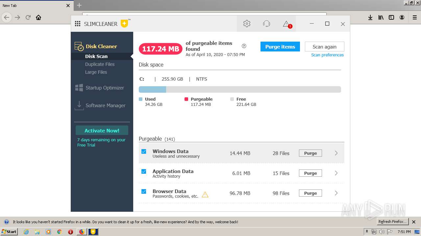Click the 7:51 PM taskbar clock
The image size is (421, 236).
pyautogui.click(x=404, y=232)
